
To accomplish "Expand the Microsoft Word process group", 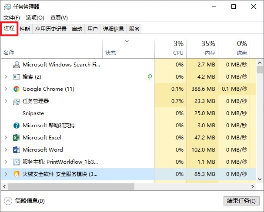I will pos(6,149).
